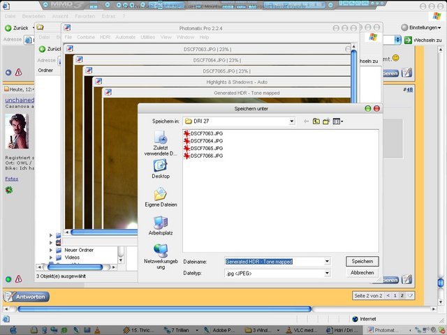
Task: Open Photomatix Help menu
Action: (x=204, y=37)
